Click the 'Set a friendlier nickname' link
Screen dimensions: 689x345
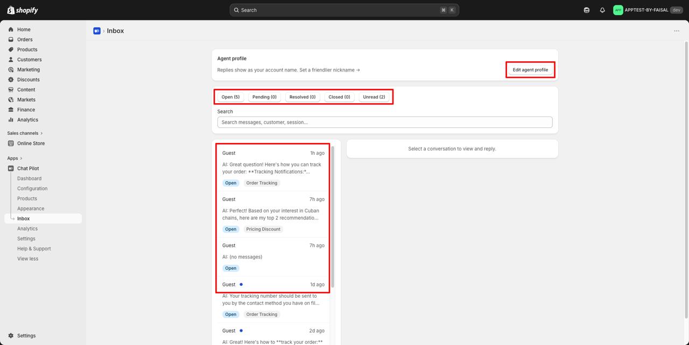330,70
